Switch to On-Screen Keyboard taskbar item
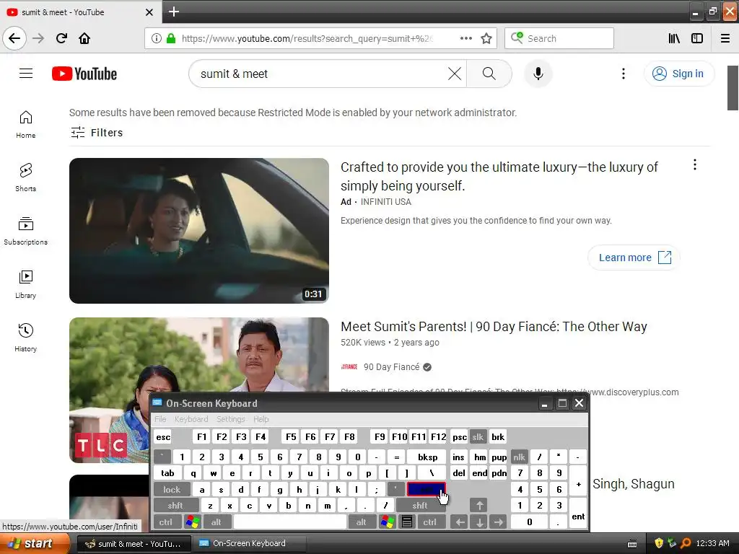This screenshot has height=554, width=739. coord(249,544)
